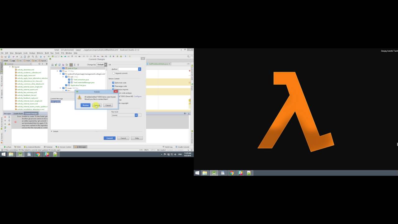Click Cancel at bottom of Commit Changes dialog
The height and width of the screenshot is (224, 398).
[x=123, y=138]
